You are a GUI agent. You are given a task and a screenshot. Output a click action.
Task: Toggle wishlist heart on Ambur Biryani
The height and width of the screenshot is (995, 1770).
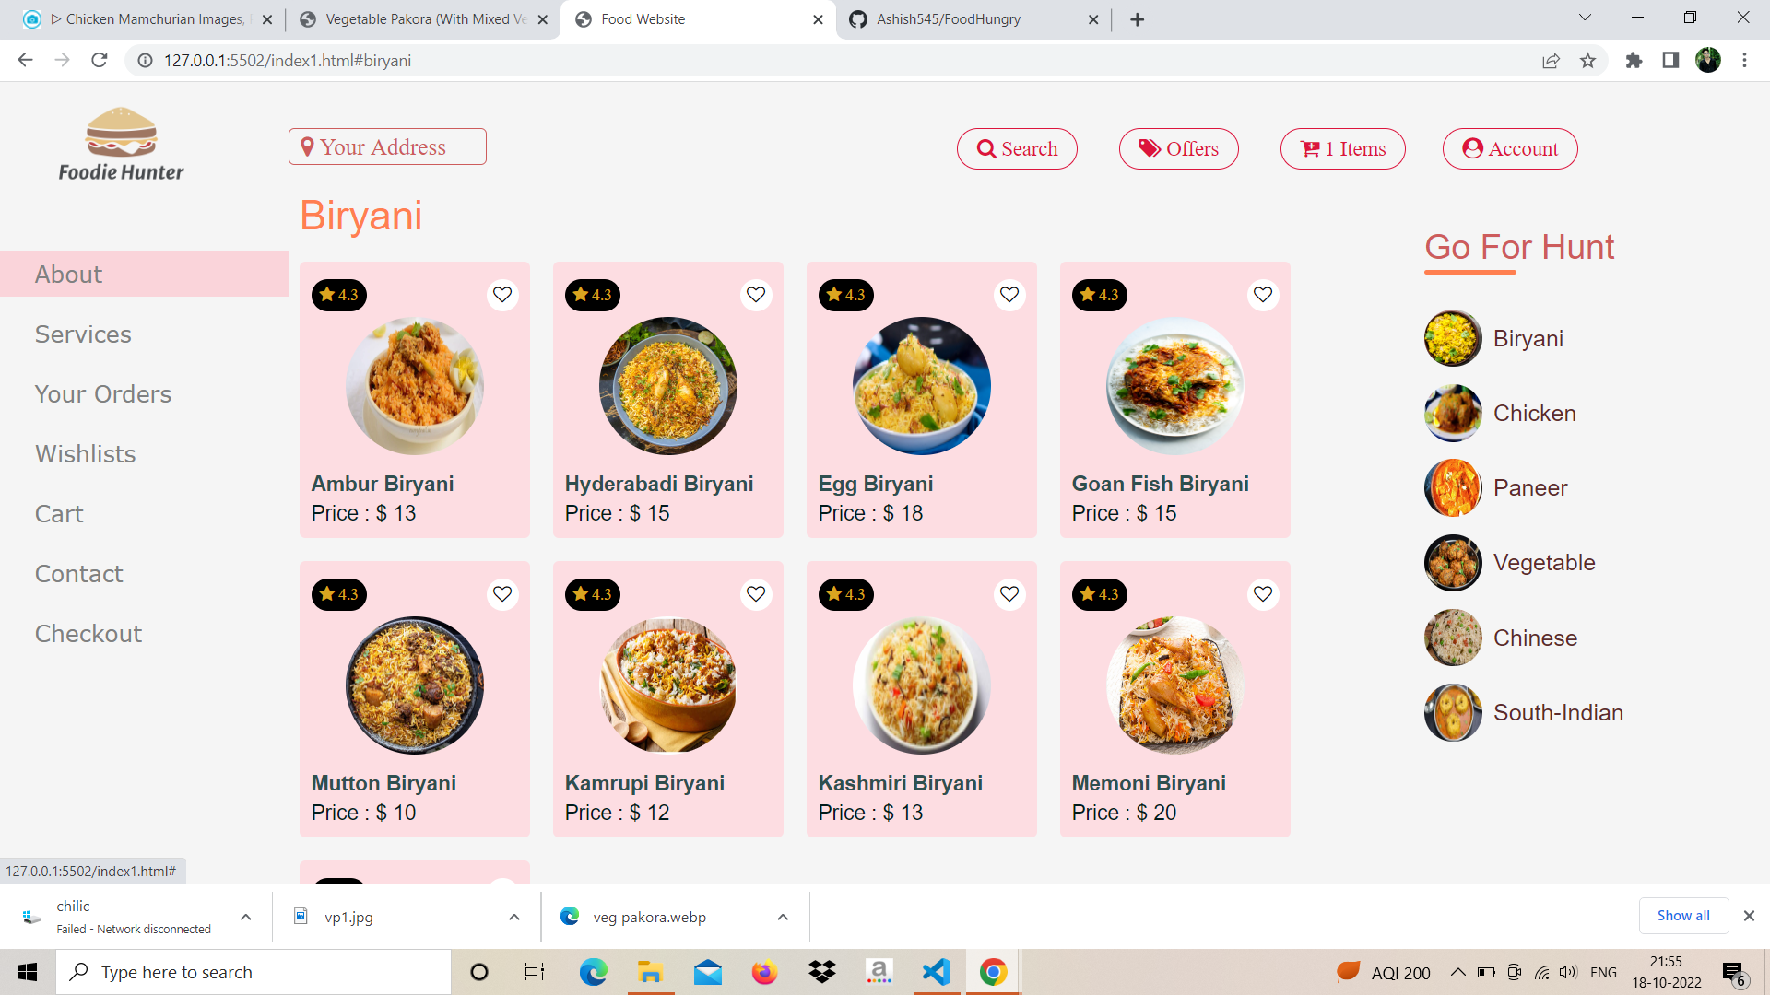tap(502, 295)
